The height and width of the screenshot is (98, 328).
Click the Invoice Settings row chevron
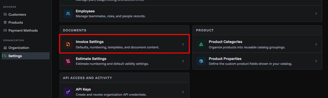pyautogui.click(x=183, y=44)
